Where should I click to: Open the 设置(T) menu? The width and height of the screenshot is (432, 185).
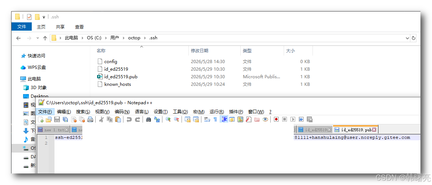pyautogui.click(x=161, y=112)
